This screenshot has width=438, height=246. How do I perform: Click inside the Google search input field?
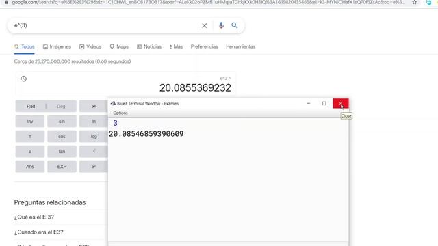pyautogui.click(x=106, y=25)
